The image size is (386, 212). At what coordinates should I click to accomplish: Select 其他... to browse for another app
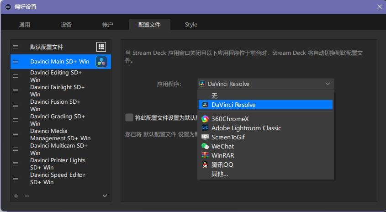[x=220, y=174]
